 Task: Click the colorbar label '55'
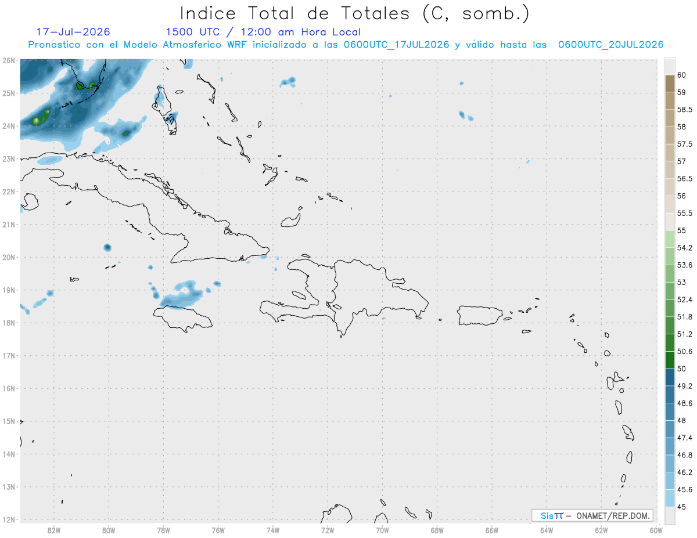(681, 230)
